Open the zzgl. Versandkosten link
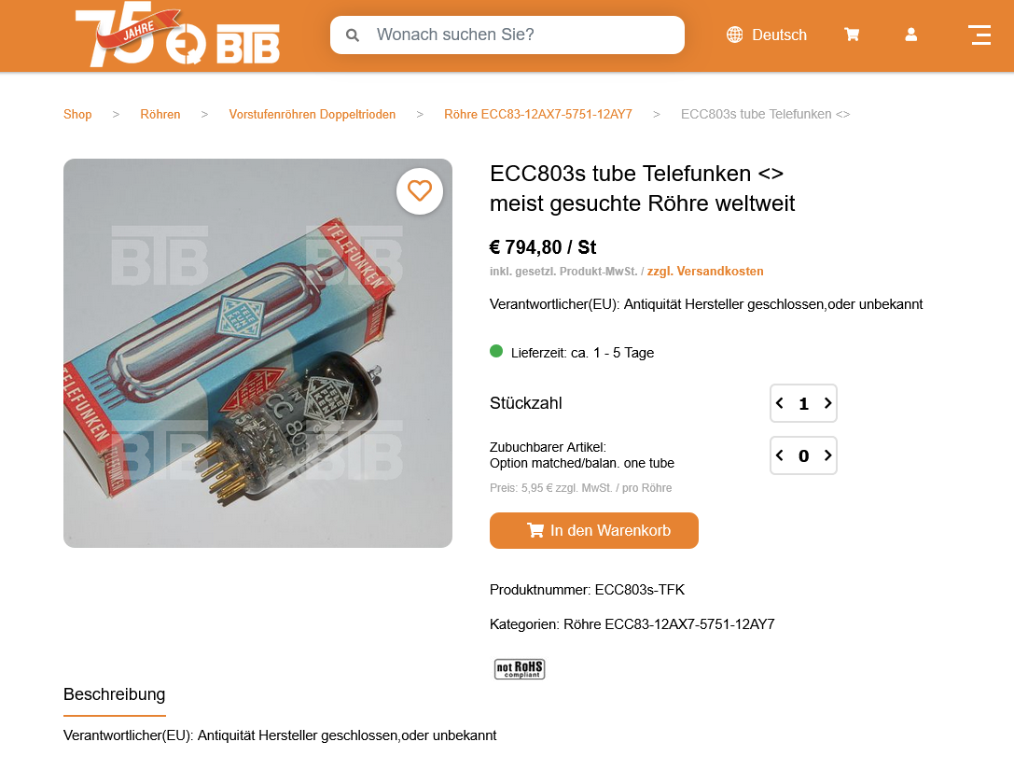 click(705, 271)
